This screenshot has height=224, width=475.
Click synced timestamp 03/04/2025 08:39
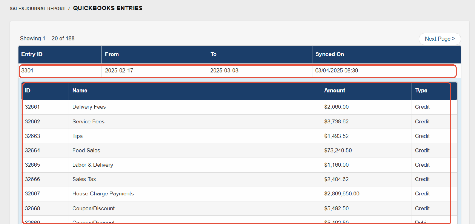pyautogui.click(x=337, y=71)
